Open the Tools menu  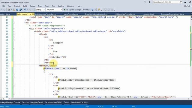[47, 6]
